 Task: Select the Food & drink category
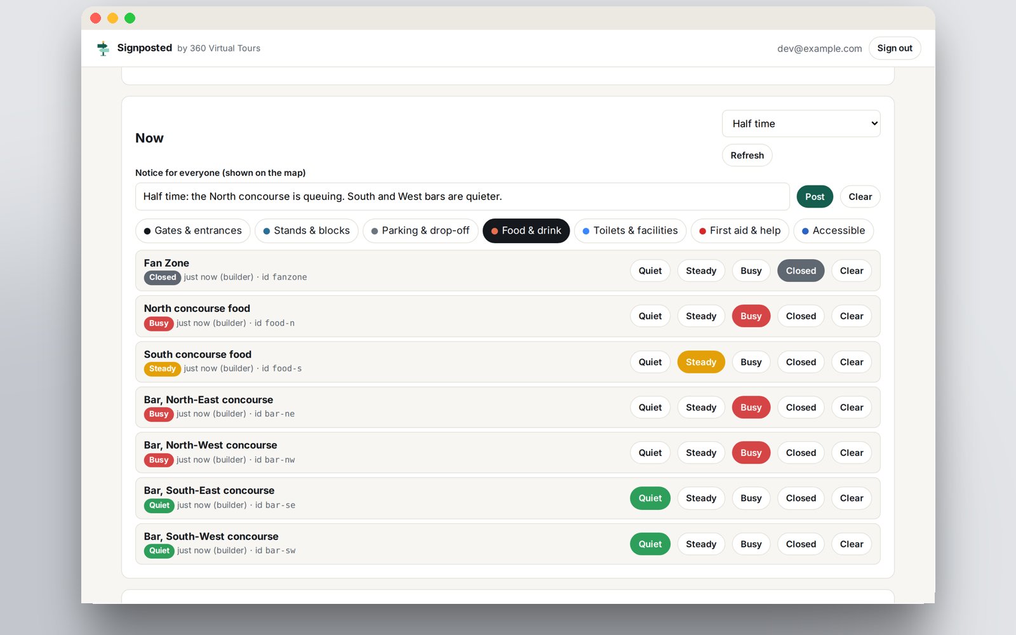pos(526,231)
